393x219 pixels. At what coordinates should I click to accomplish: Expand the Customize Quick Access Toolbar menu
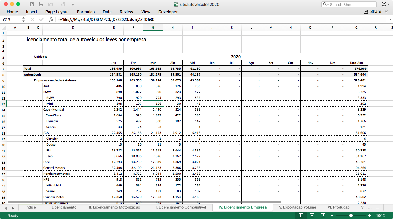[73, 4]
